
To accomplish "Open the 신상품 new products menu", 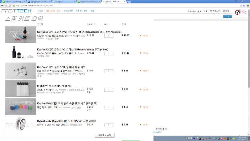I will pos(40,11).
